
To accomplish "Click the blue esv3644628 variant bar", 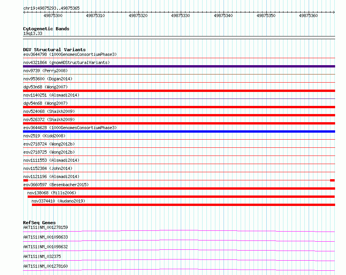I will pyautogui.click(x=179, y=131).
